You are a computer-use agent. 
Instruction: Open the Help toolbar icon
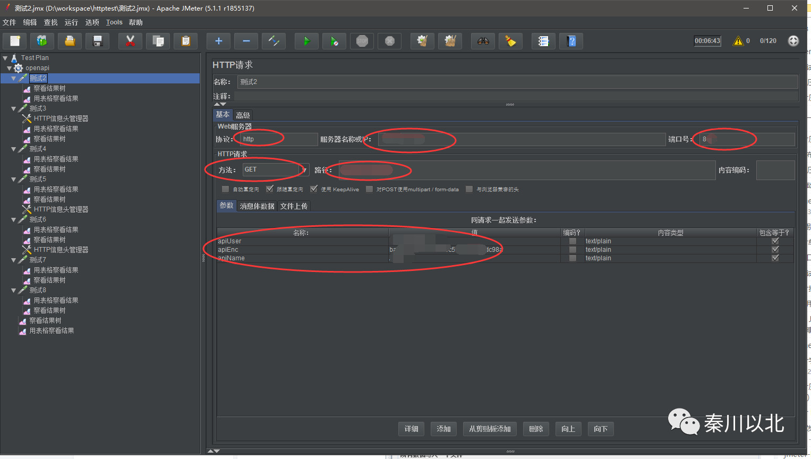(x=571, y=41)
